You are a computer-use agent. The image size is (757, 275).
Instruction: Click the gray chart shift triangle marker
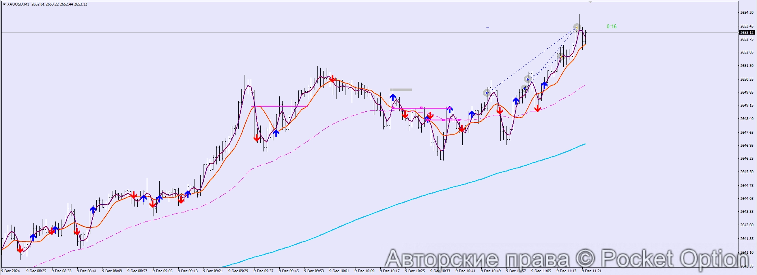590,2
